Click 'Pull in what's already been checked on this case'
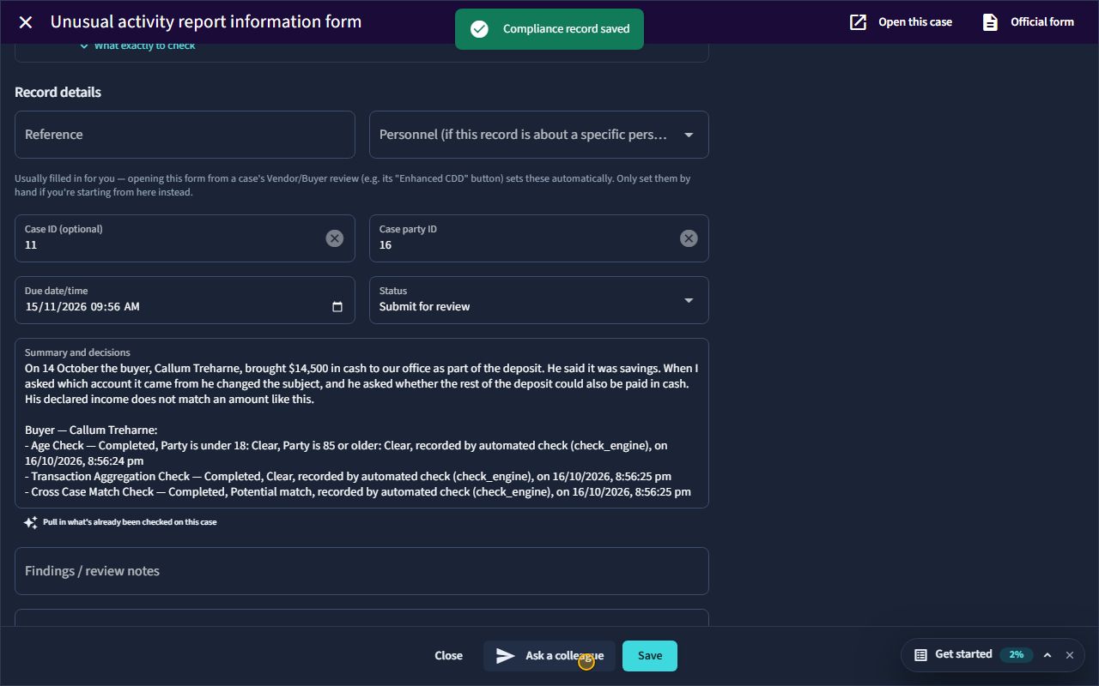The height and width of the screenshot is (686, 1099). pos(130,522)
